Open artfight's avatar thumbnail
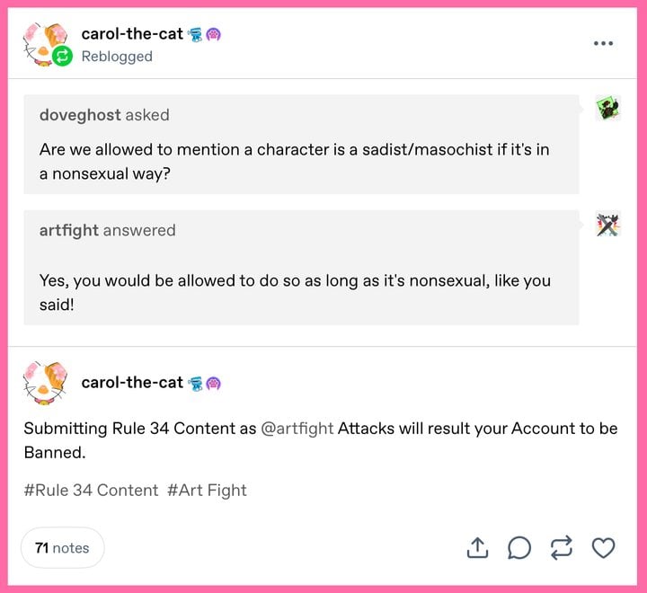Image resolution: width=647 pixels, height=593 pixels. coord(608,224)
